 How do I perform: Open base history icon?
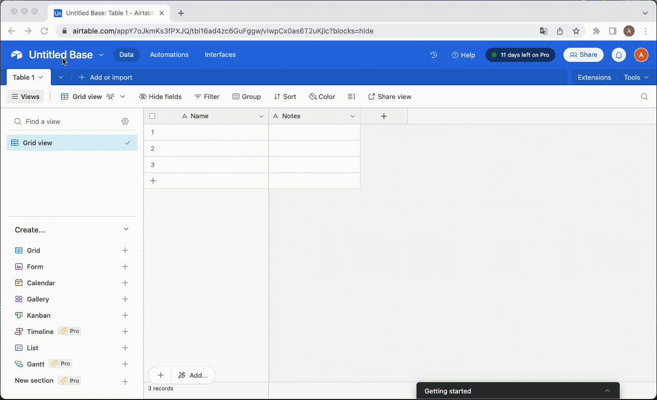(x=434, y=55)
